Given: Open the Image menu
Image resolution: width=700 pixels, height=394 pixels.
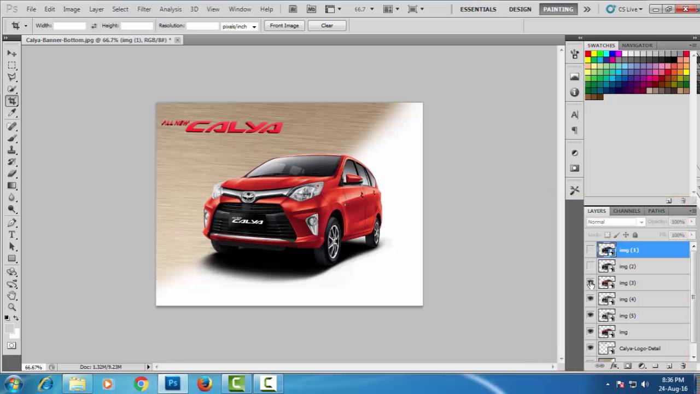Looking at the screenshot, I should coord(72,9).
